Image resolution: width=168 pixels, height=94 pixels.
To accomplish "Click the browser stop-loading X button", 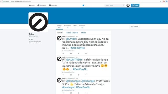I will (1, 2).
